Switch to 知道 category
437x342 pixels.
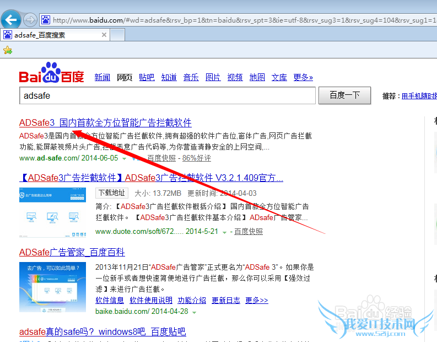click(169, 77)
